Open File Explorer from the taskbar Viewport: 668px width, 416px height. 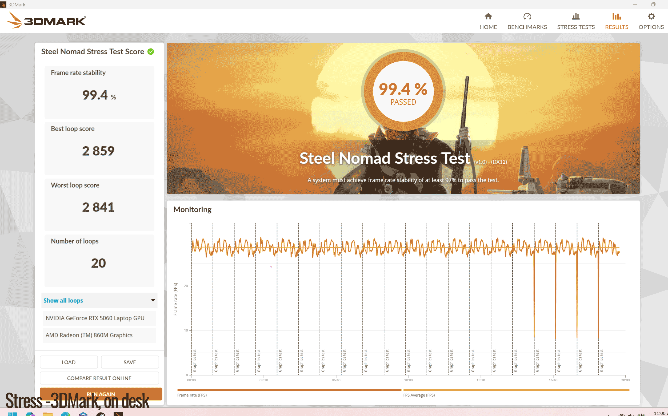click(48, 414)
